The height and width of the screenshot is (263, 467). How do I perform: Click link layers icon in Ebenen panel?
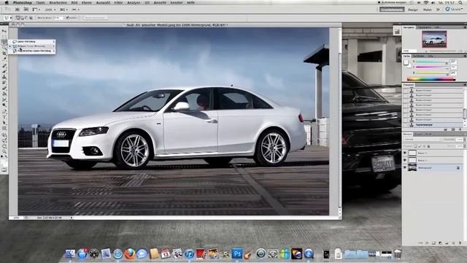tap(420, 243)
